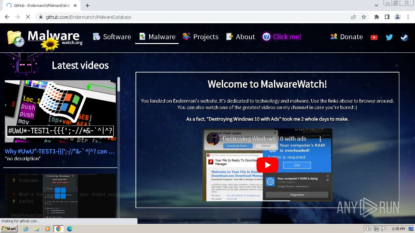Click the browser Back button

7,17
